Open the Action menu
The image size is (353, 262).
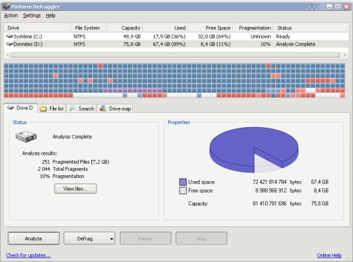pyautogui.click(x=11, y=15)
